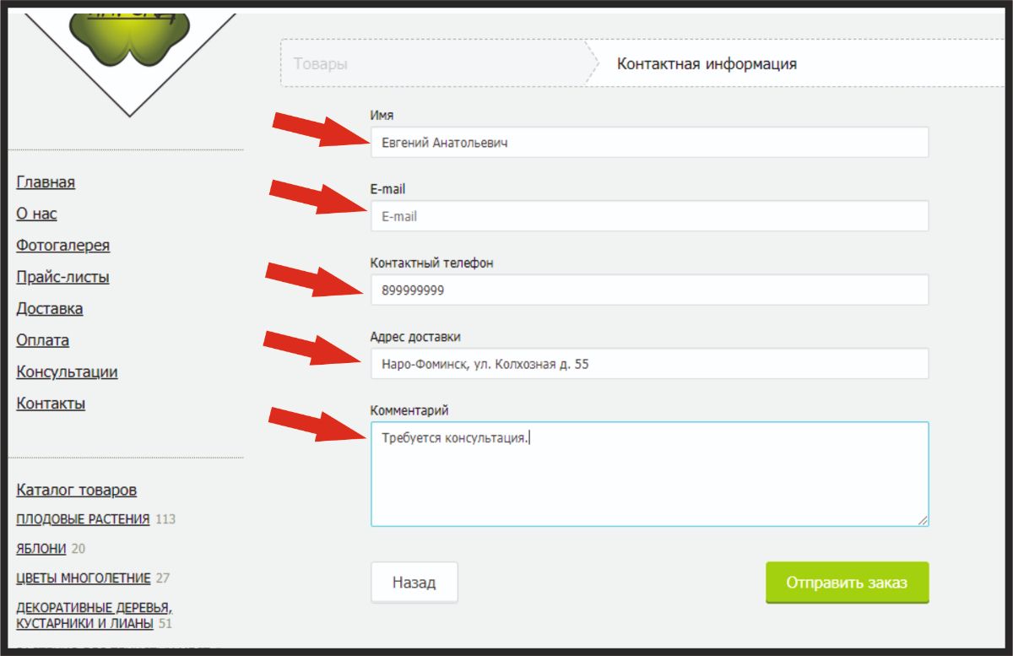The width and height of the screenshot is (1013, 656).
Task: Click the Имя input field
Action: (648, 143)
